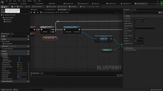This screenshot has width=163, height=91.
Task: Expand advanced variable options arrow
Action: (142, 46)
